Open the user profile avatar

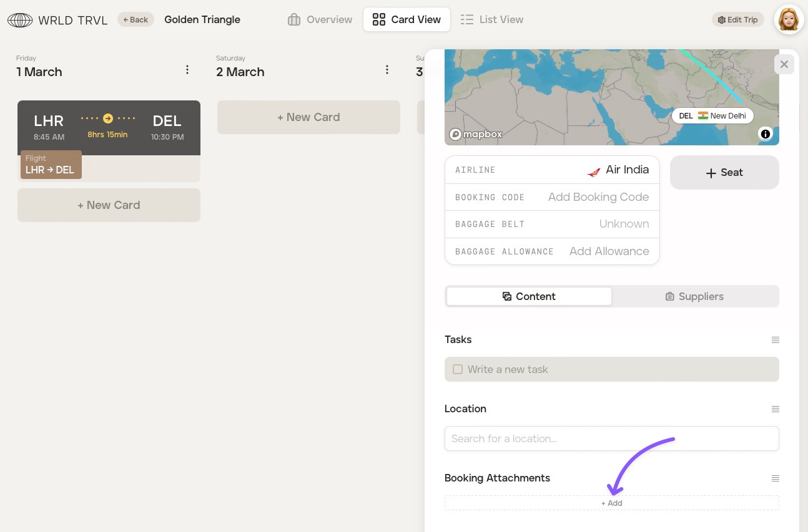coord(789,19)
